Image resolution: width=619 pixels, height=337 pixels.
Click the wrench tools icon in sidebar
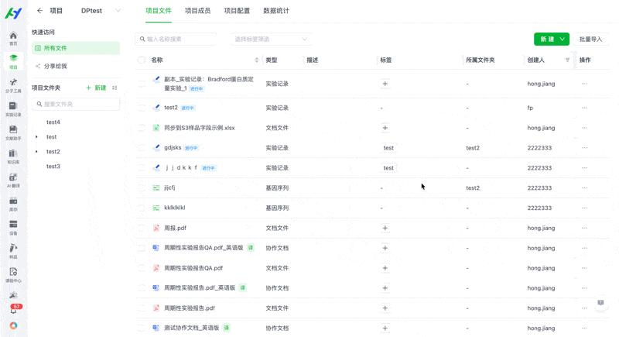[13, 295]
